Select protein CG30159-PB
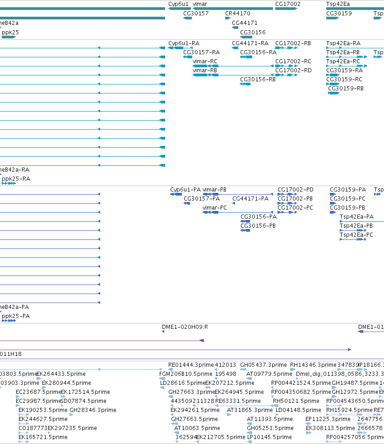Viewport: 384px width, 444px height. [347, 208]
